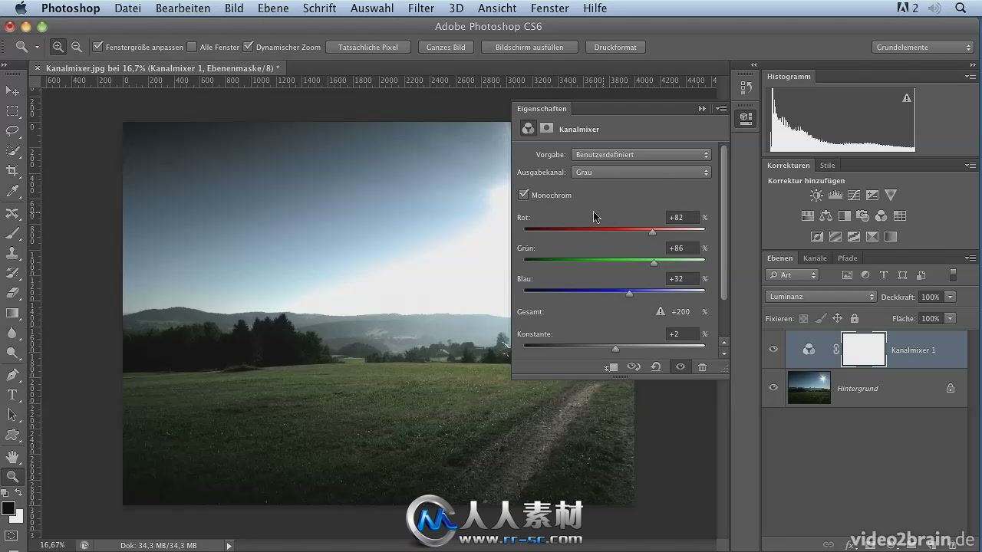
Task: Select the Hand tool
Action: coord(12,457)
